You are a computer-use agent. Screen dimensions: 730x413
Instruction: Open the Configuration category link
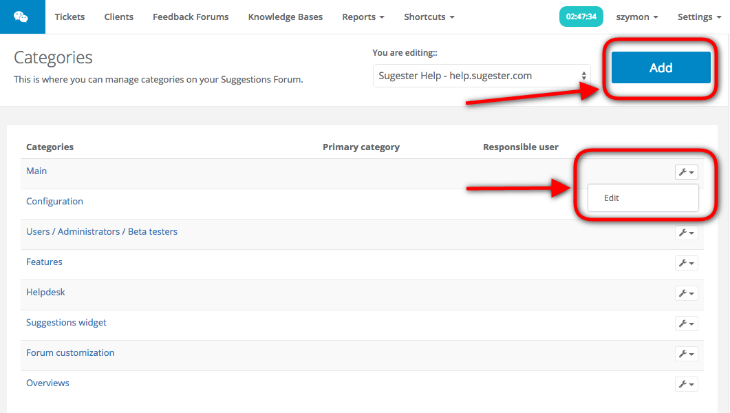[54, 201]
